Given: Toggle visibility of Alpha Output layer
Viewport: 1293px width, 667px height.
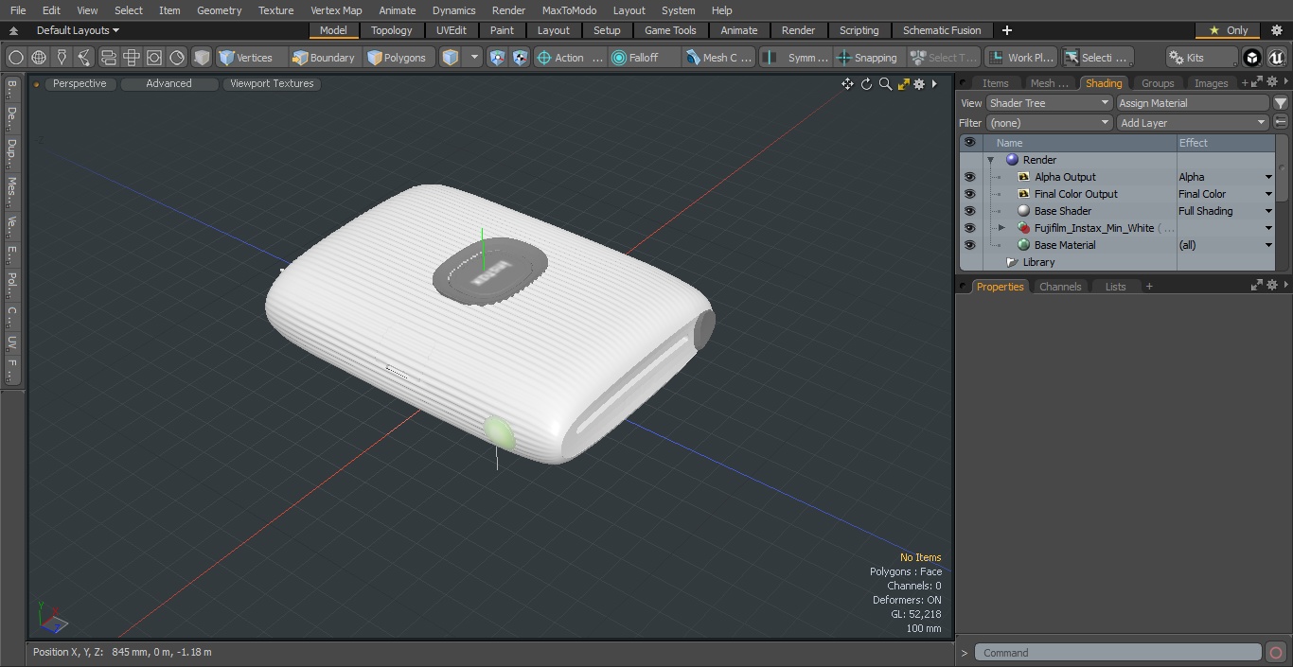Looking at the screenshot, I should [969, 177].
